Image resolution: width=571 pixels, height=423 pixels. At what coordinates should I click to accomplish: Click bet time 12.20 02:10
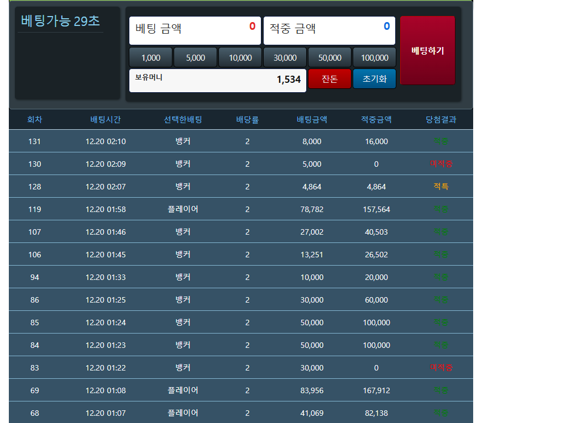pyautogui.click(x=106, y=141)
